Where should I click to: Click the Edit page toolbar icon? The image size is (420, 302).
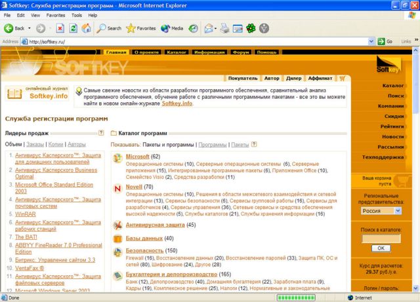tap(238, 28)
